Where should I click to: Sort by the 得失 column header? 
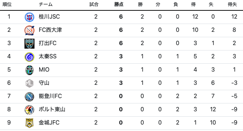(x=232, y=5)
